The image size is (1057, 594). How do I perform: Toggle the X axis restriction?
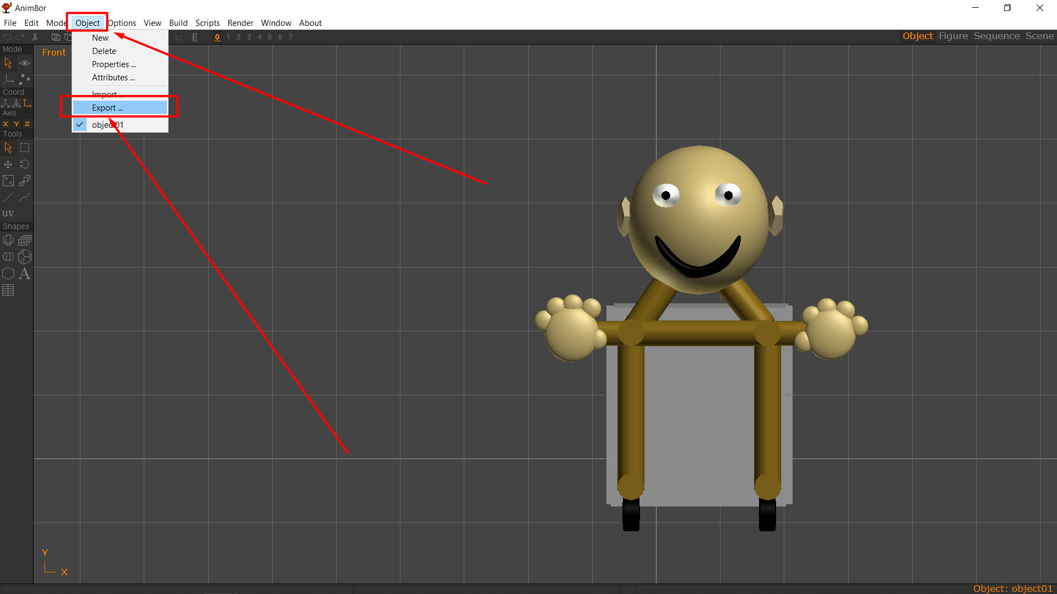click(x=5, y=124)
